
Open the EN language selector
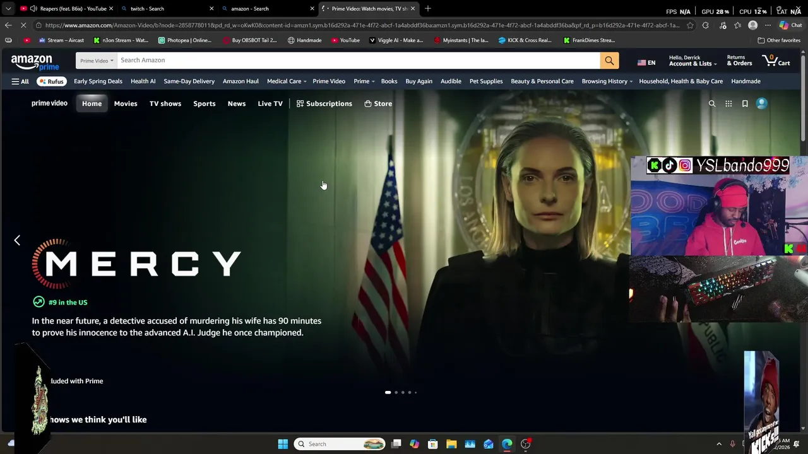tap(646, 62)
